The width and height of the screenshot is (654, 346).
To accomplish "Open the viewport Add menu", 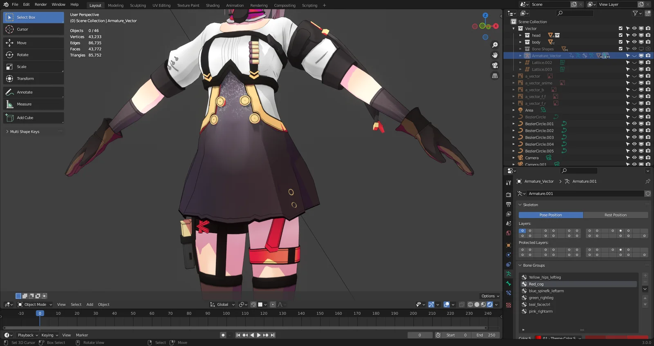I will [x=90, y=304].
